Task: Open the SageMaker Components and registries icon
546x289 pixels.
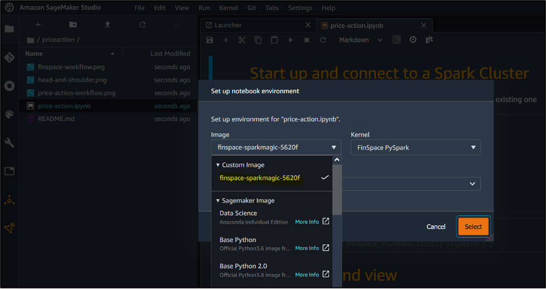Action: [x=9, y=228]
